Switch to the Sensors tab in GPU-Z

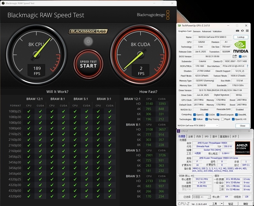[x=197, y=31]
